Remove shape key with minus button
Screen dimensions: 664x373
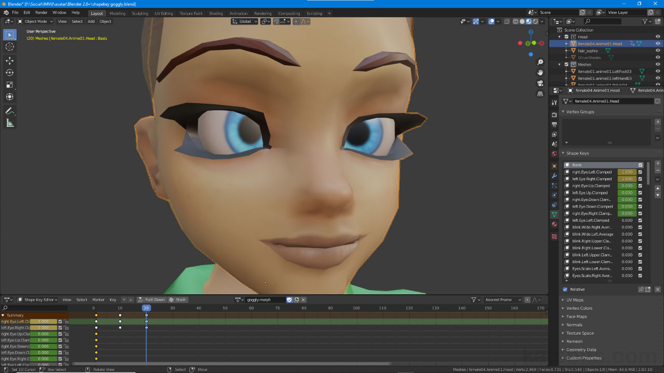pyautogui.click(x=658, y=170)
